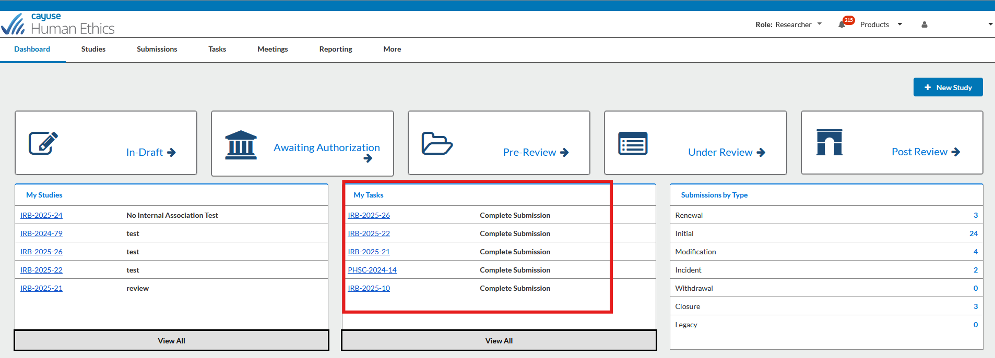The height and width of the screenshot is (358, 995).
Task: Open notifications bell with 215 badge
Action: click(x=842, y=24)
